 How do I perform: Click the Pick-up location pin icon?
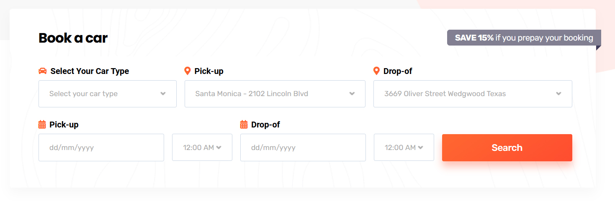(188, 71)
